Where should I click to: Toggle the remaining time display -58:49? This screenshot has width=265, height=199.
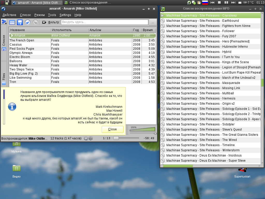pyautogui.click(x=149, y=138)
